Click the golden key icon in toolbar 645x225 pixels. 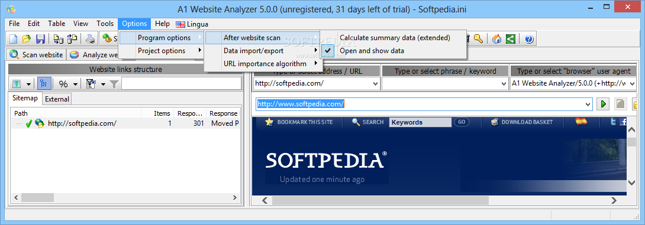point(478,39)
